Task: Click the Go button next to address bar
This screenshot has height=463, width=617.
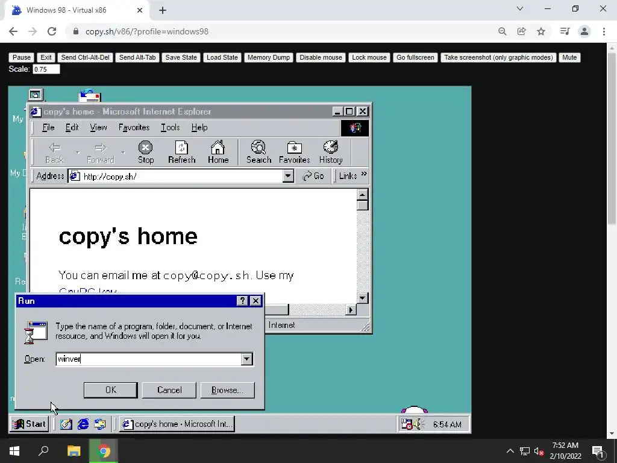Action: 313,176
